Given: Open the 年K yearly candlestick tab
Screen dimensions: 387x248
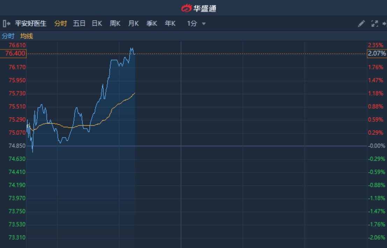Looking at the screenshot, I should (170, 24).
